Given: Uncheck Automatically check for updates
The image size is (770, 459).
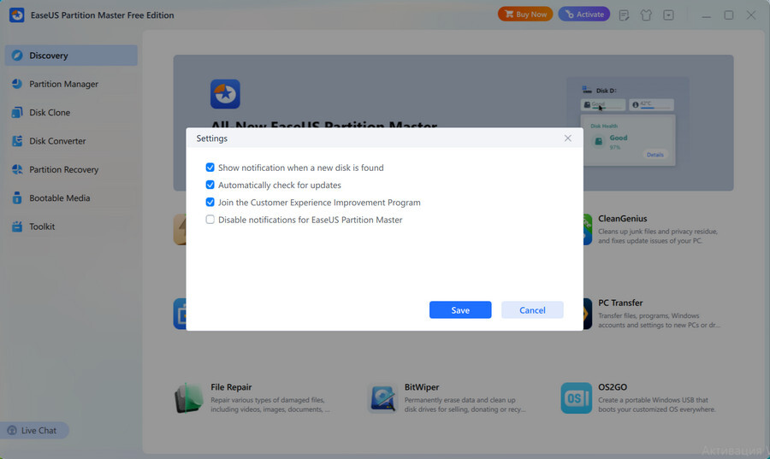Looking at the screenshot, I should click(210, 185).
